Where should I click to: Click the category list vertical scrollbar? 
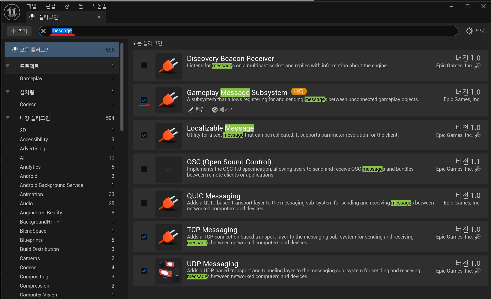122,86
